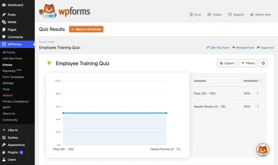Click the Plugins update count badge
The width and height of the screenshot is (278, 165).
tap(21, 152)
